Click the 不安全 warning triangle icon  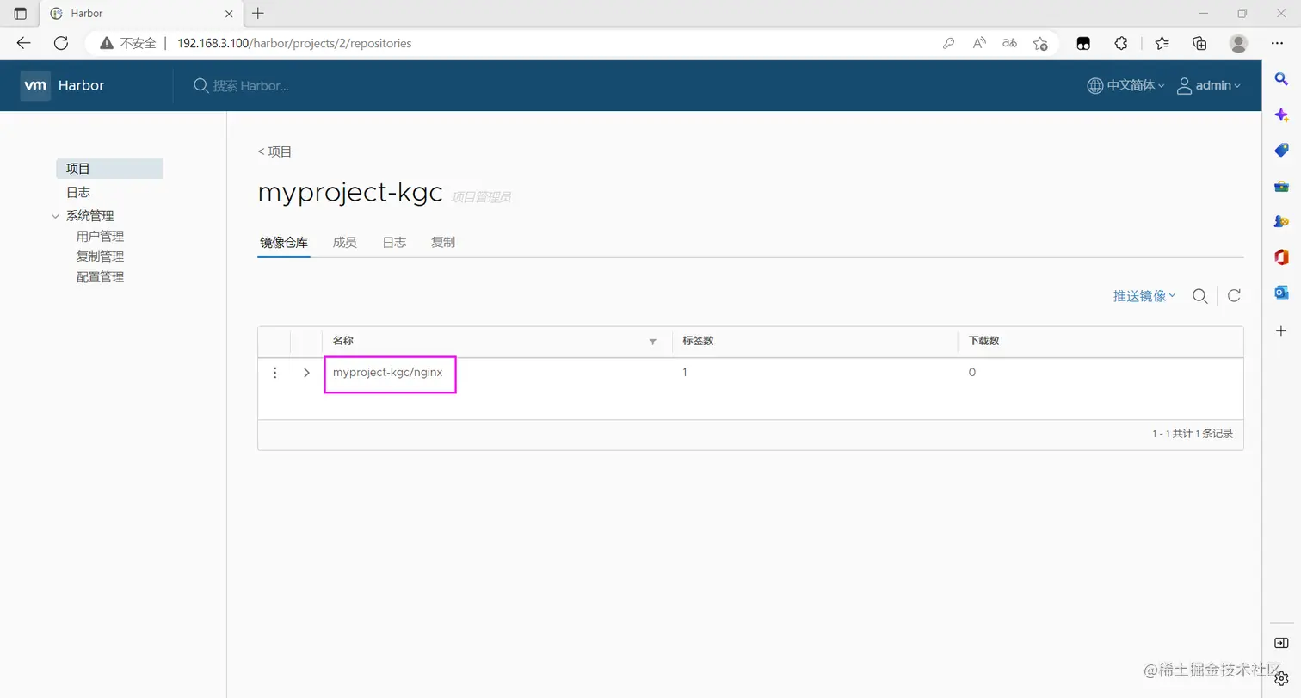(107, 43)
